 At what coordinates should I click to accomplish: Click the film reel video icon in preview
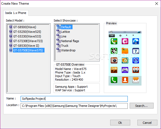coord(114,51)
